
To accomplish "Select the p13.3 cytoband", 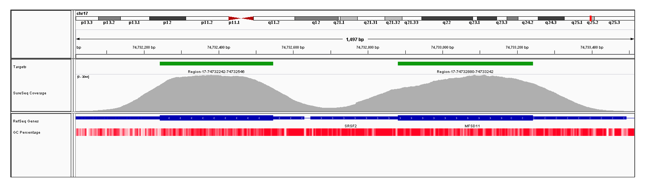I will click(x=87, y=18).
